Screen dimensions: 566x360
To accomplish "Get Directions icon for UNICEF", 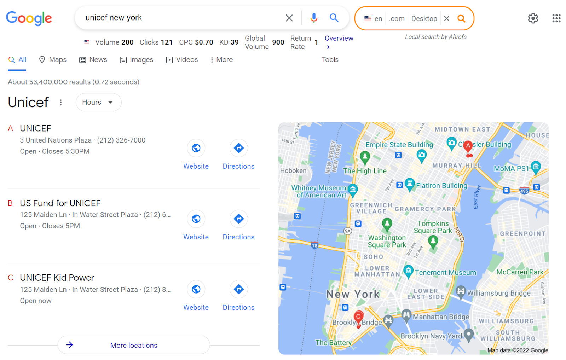I will [239, 148].
